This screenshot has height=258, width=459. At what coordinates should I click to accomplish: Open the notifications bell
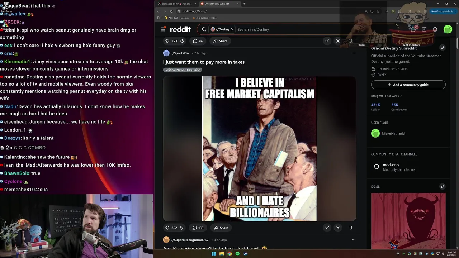coord(435,29)
